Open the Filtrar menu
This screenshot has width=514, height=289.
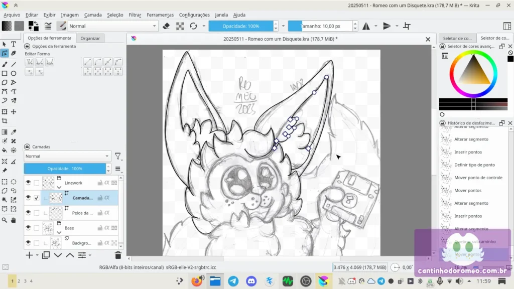[x=135, y=15]
